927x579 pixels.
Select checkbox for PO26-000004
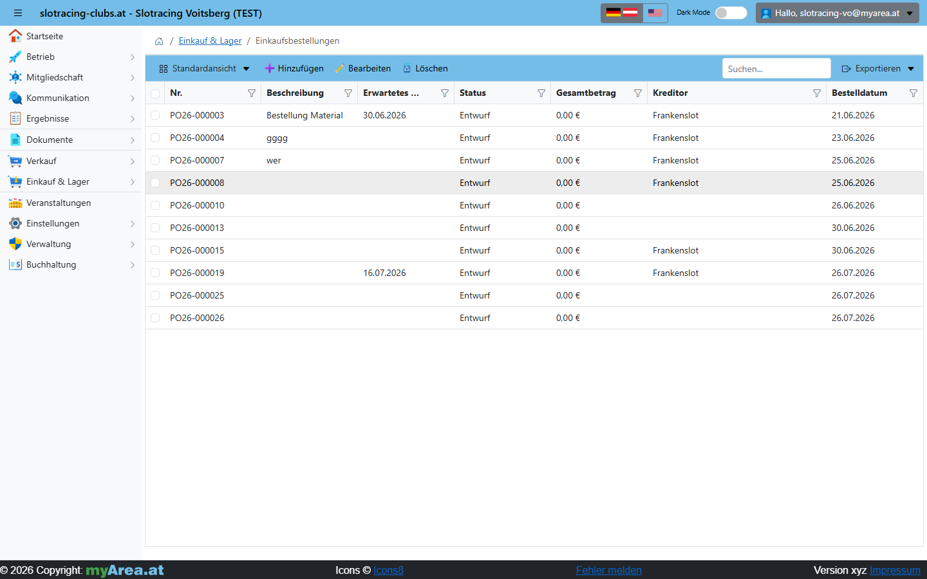click(x=155, y=138)
